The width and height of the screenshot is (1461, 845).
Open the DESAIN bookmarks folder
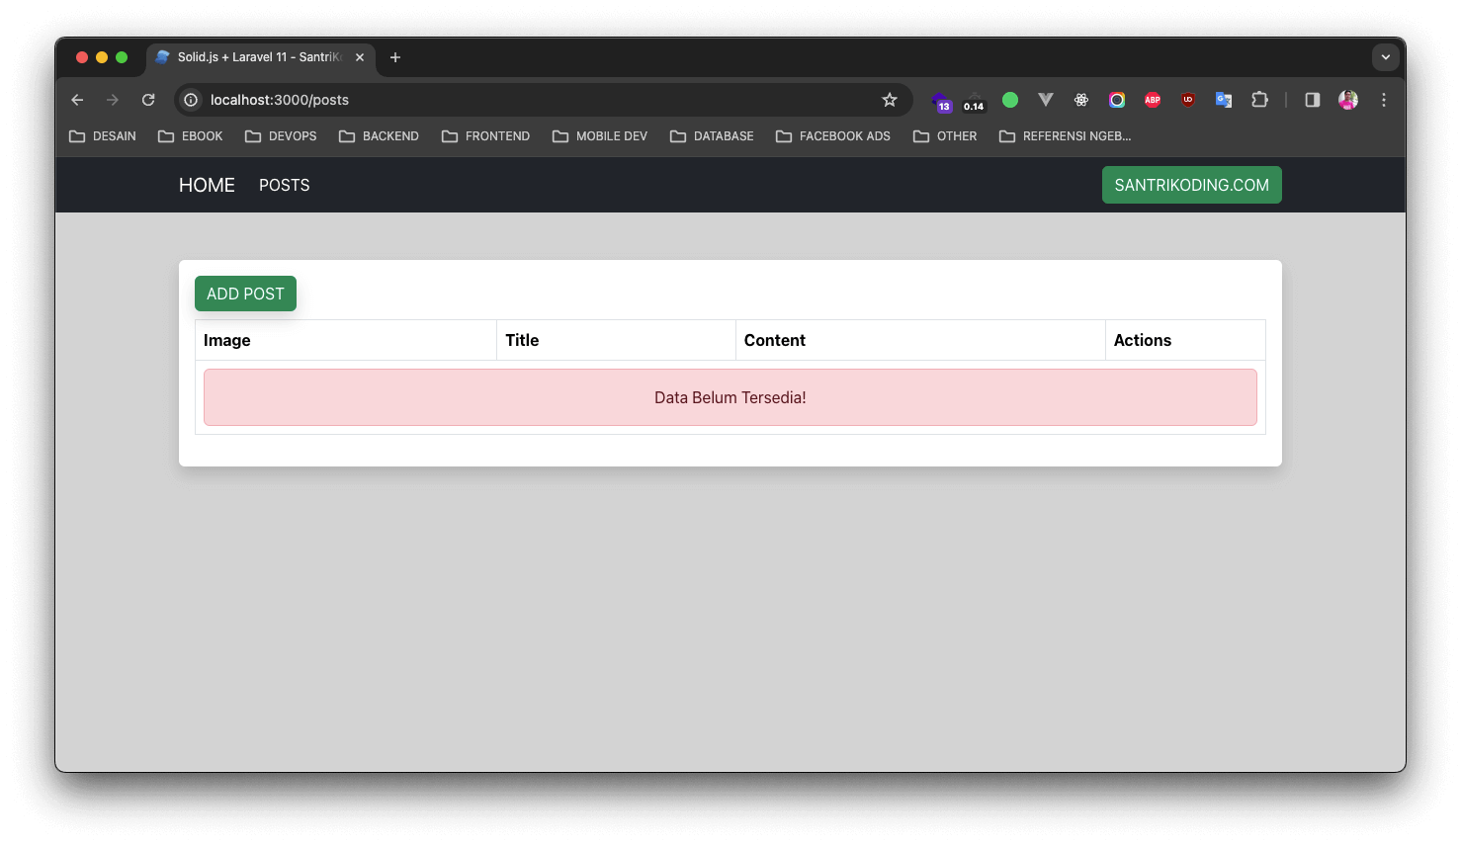click(103, 136)
